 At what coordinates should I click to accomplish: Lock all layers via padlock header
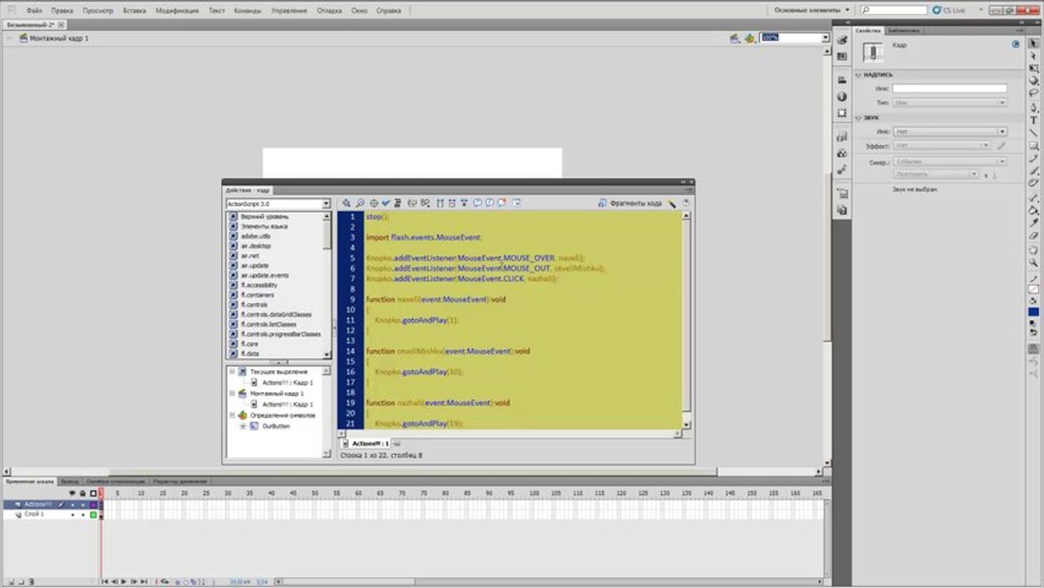[x=82, y=493]
